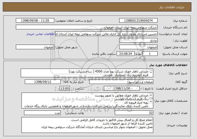Click the label واحد شمارش

(x=74, y=113)
